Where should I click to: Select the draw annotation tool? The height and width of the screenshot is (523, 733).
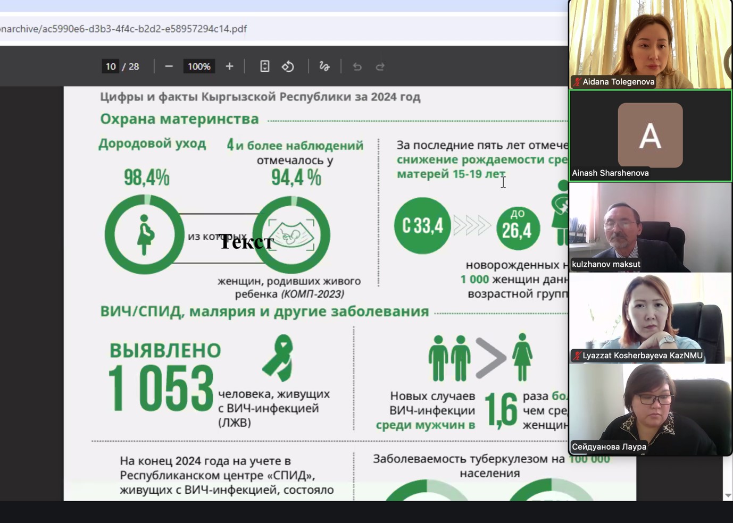click(x=324, y=66)
